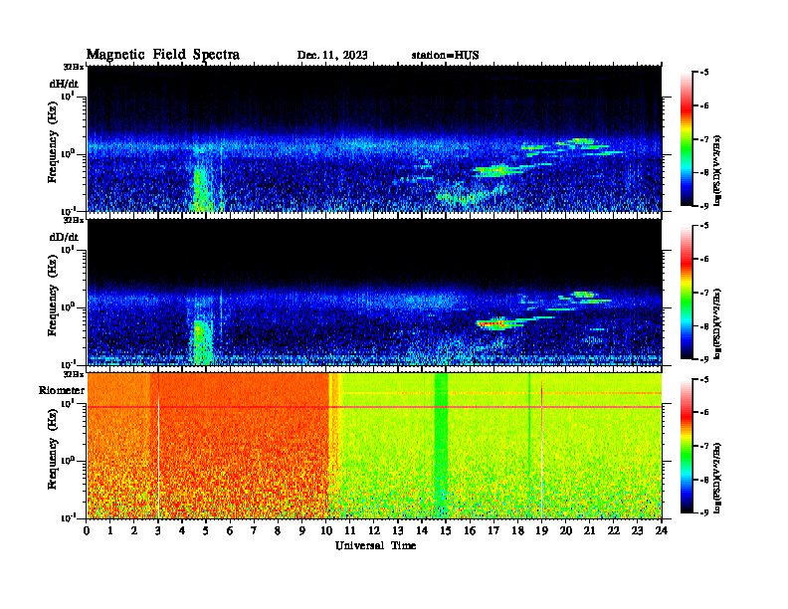This screenshot has width=788, height=609.
Task: Click the log(PSD) label beside Riometer color bar
Action: point(717,478)
